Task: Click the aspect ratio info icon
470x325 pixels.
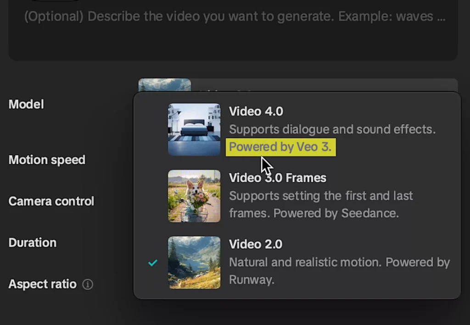Action: coord(87,285)
